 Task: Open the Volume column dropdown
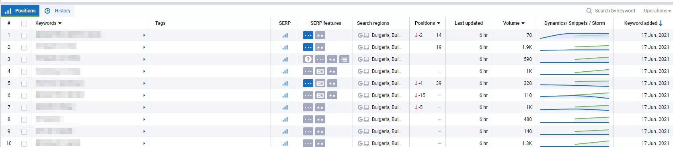pyautogui.click(x=523, y=23)
